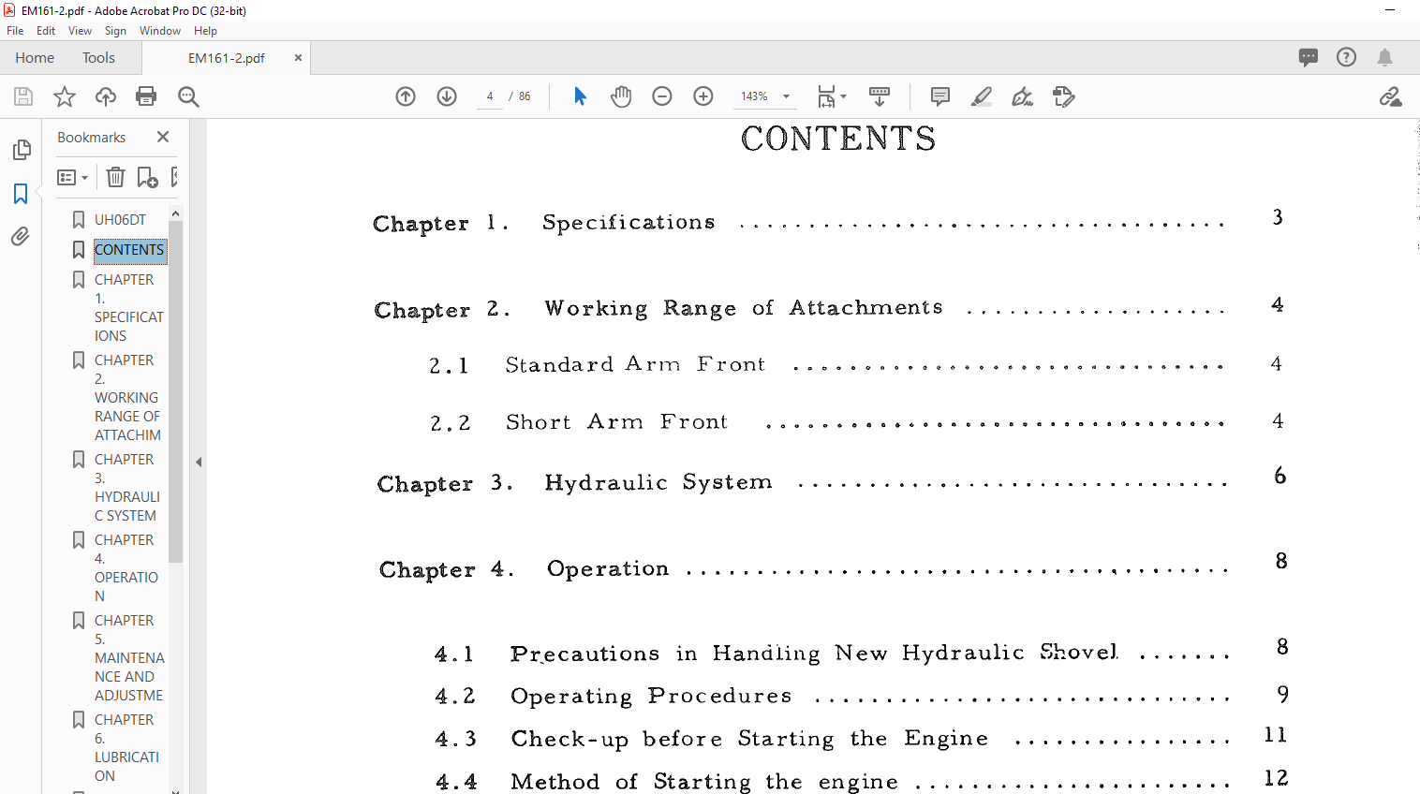This screenshot has width=1420, height=794.
Task: Click 'Standard Arm Front' entry text
Action: coord(635,364)
